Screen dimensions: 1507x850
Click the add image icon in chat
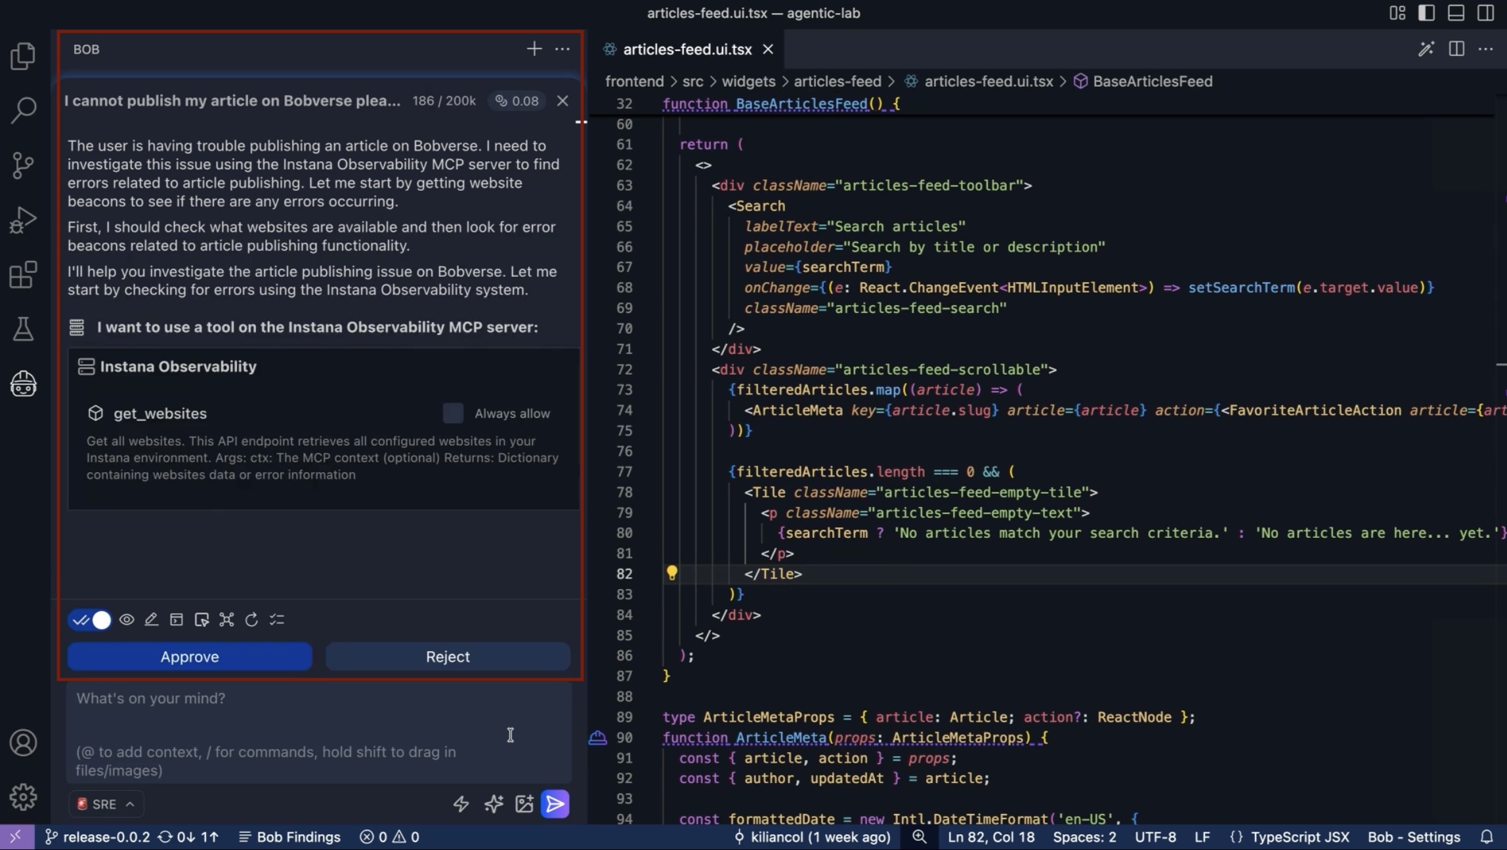524,803
